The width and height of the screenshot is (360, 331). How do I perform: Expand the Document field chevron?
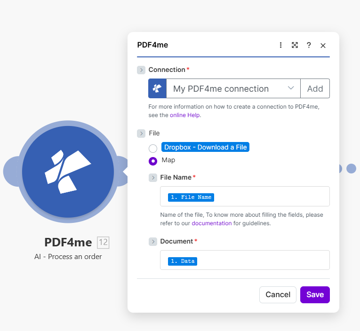tap(153, 242)
